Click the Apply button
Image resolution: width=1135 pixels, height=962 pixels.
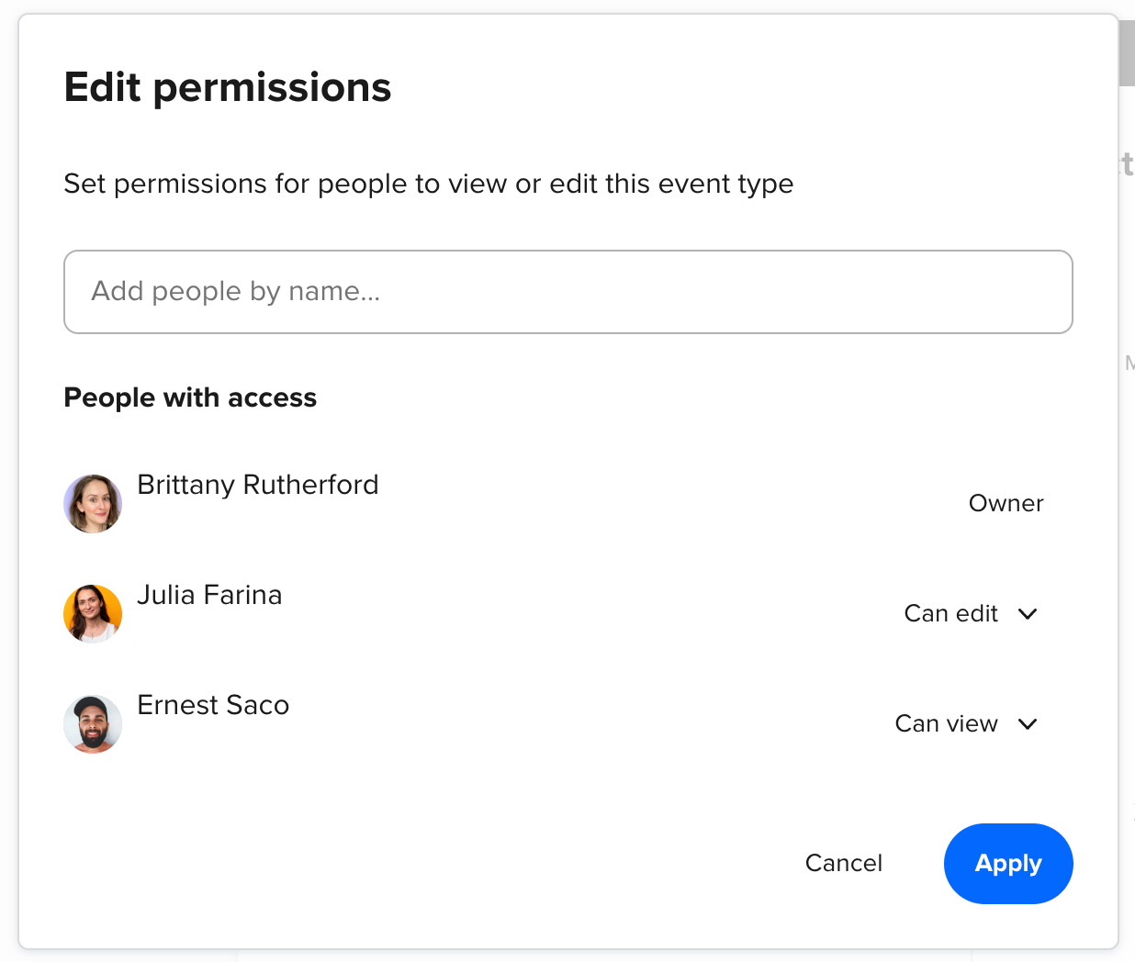coord(1007,864)
